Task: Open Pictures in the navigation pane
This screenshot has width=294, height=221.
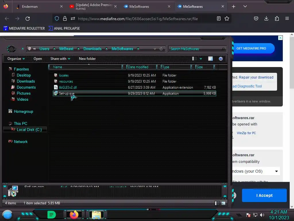Action: (x=24, y=93)
